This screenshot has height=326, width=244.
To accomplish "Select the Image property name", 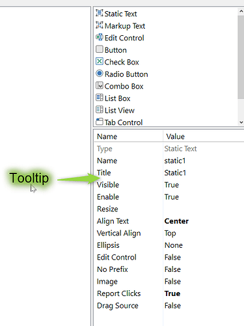I will coord(107,282).
